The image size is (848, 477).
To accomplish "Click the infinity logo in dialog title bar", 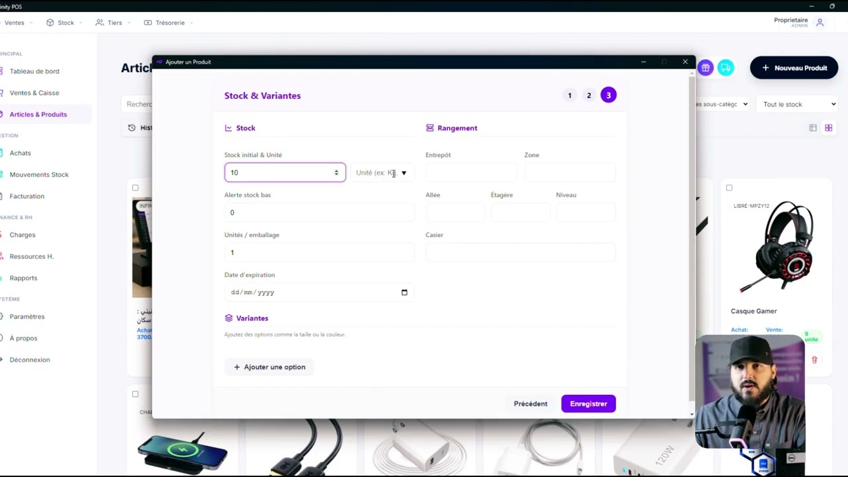I will tap(159, 62).
